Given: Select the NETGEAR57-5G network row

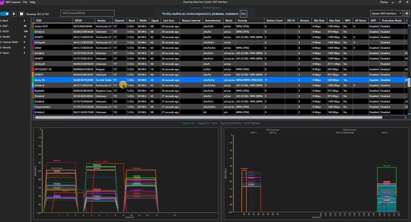Looking at the screenshot, I should [x=44, y=69].
